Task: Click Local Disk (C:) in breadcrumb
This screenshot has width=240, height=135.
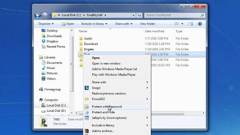Action: click(72, 15)
